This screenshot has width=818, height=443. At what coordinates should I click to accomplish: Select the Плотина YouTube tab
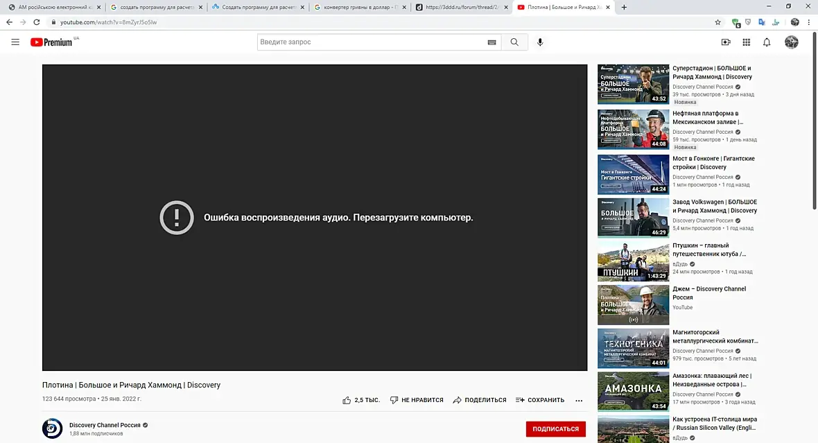pyautogui.click(x=562, y=8)
